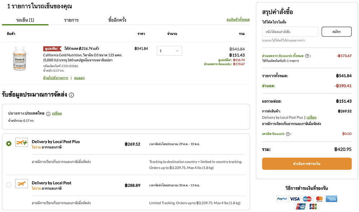View the Rewards discount info tooltip
Viewport: 359px width, 212px height.
(307, 56)
